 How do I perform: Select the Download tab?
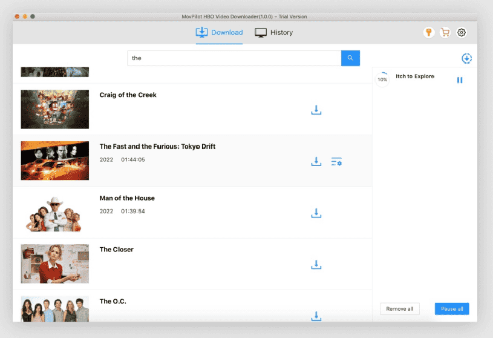pos(219,33)
